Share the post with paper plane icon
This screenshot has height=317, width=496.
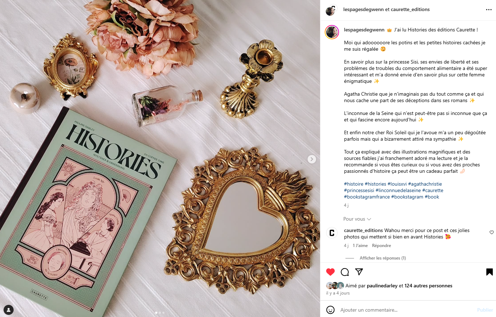click(x=359, y=272)
